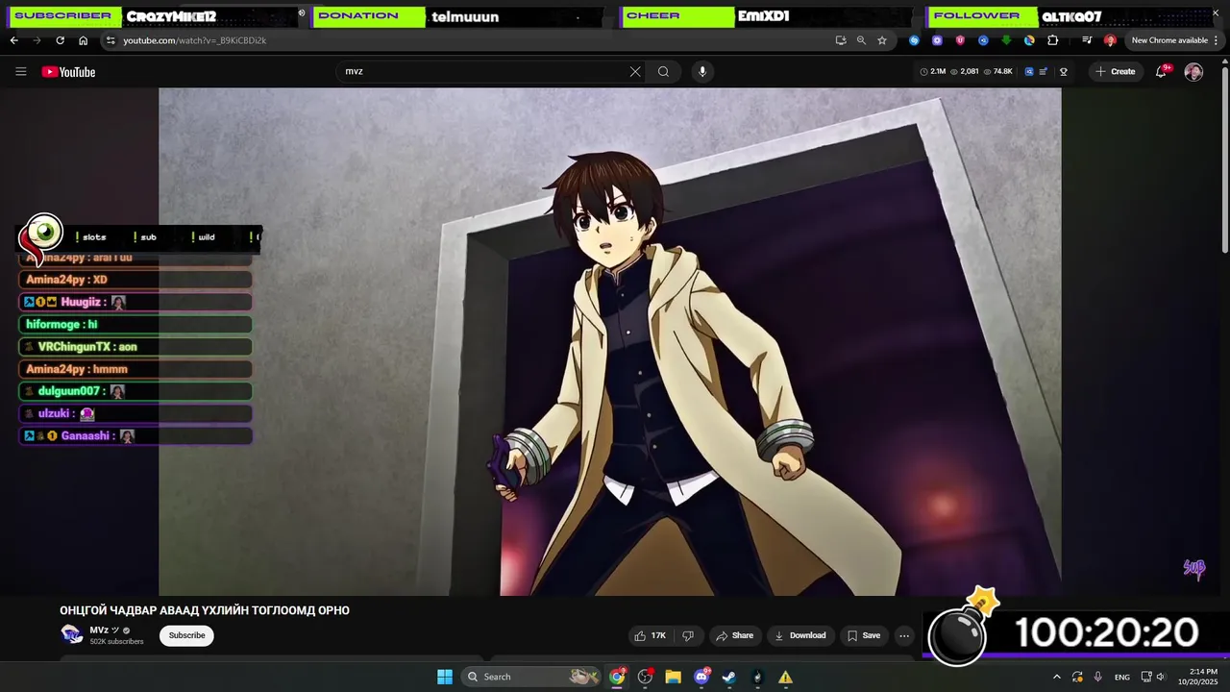
Task: Open more actions three-dot menu under video
Action: [904, 635]
